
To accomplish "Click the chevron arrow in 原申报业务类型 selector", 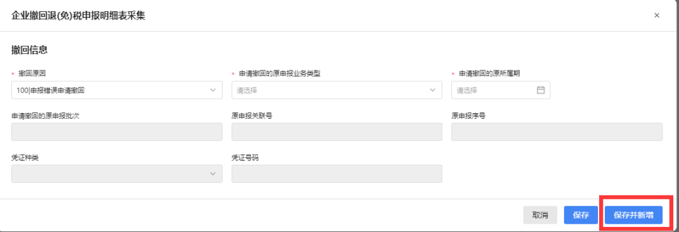I will coord(432,90).
